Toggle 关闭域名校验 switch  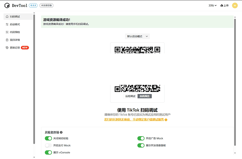click(48, 138)
